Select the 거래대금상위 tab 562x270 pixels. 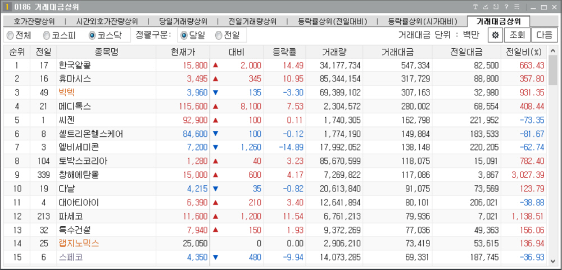pyautogui.click(x=498, y=21)
